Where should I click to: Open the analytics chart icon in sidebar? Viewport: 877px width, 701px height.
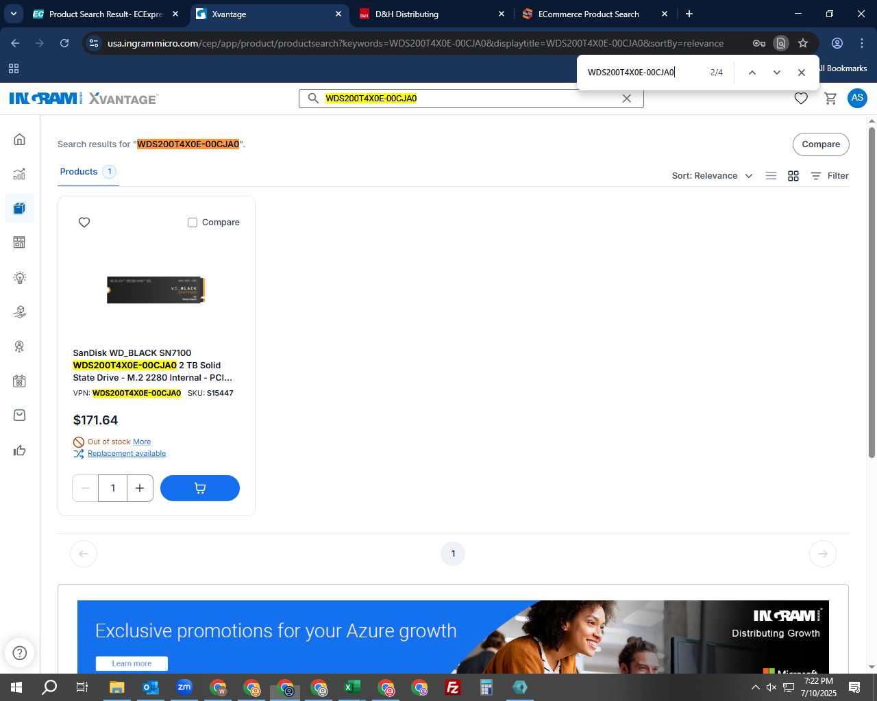tap(19, 174)
